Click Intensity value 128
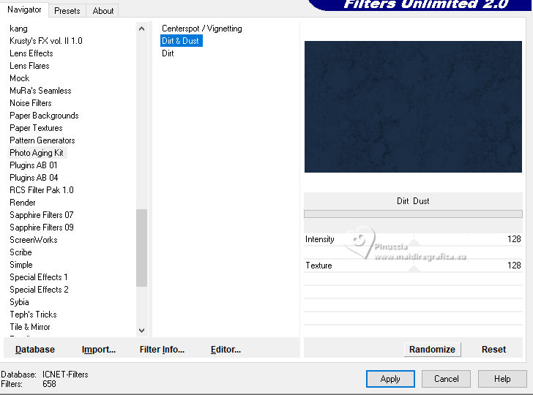 pos(514,239)
